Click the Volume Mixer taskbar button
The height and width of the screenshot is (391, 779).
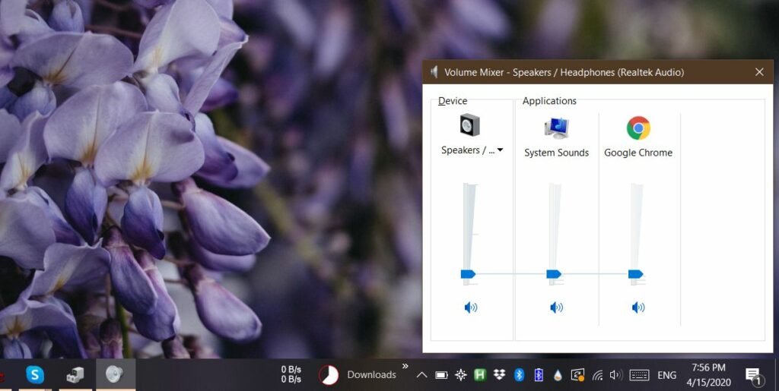pos(116,374)
